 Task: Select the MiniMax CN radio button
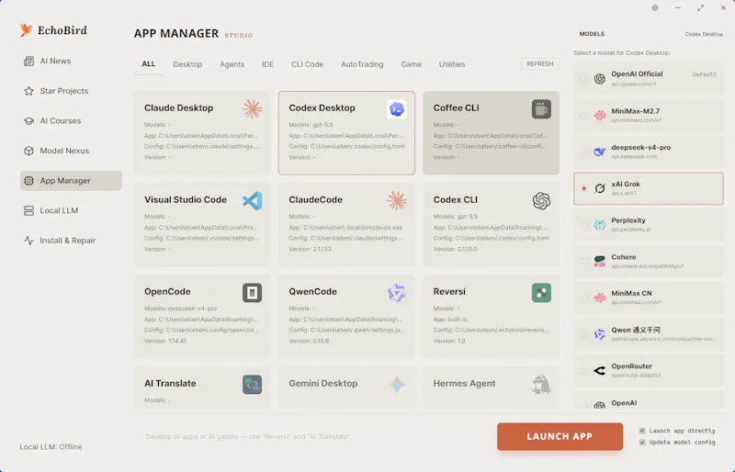(x=583, y=298)
